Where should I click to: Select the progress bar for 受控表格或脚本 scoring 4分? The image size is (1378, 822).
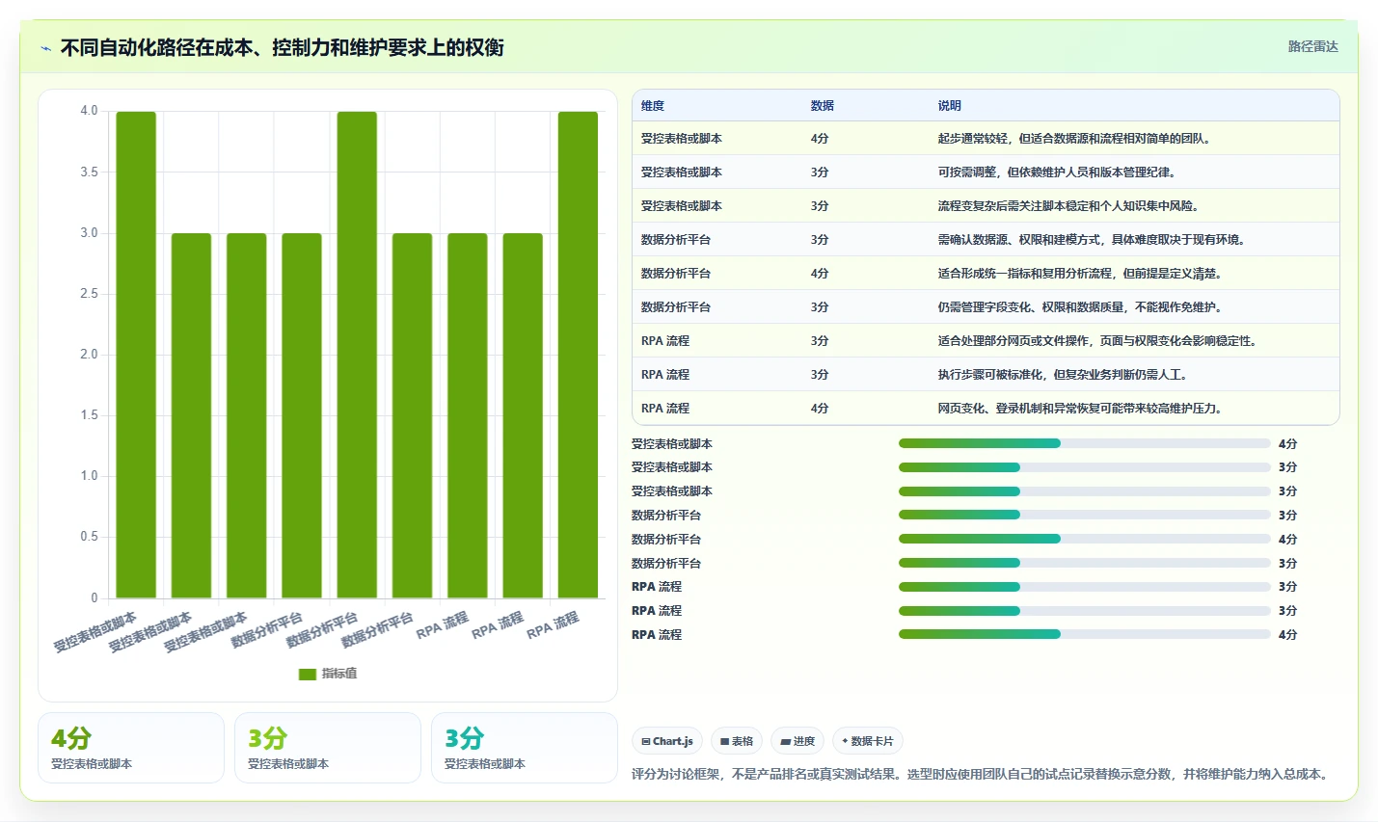coord(1084,443)
